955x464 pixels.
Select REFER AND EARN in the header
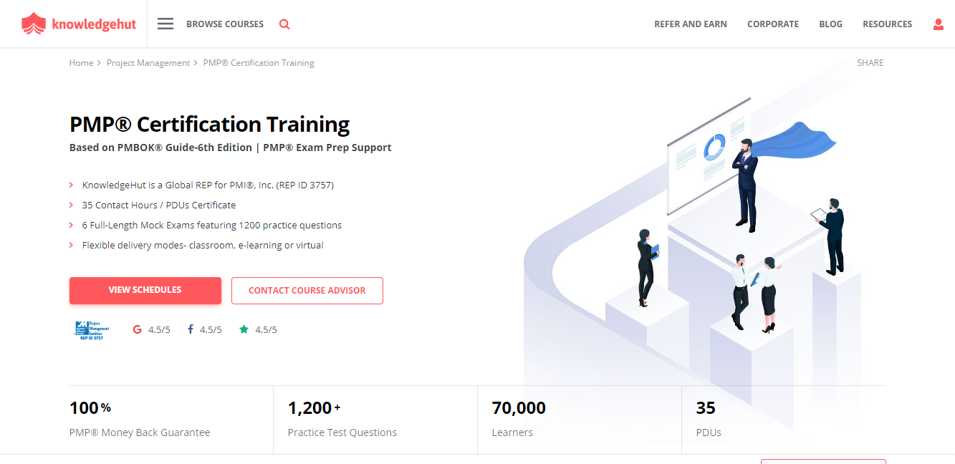690,24
